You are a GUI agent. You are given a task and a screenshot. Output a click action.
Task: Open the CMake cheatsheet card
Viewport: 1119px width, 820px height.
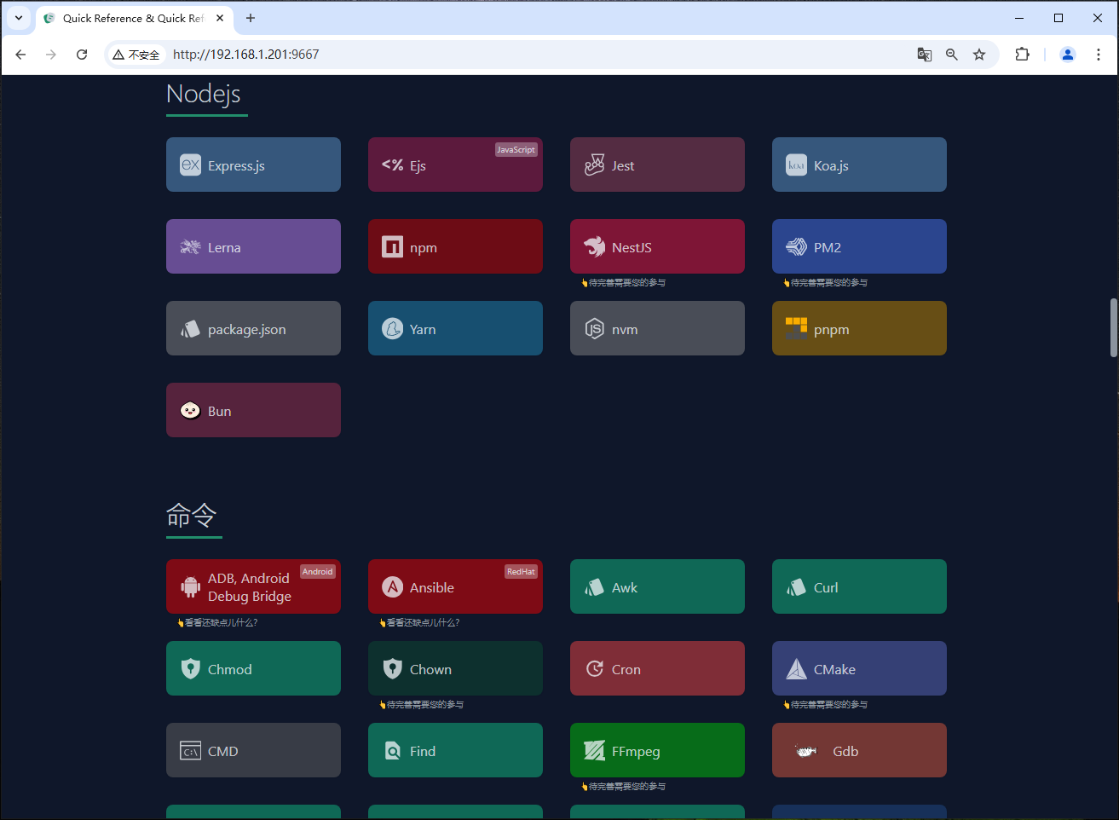858,668
